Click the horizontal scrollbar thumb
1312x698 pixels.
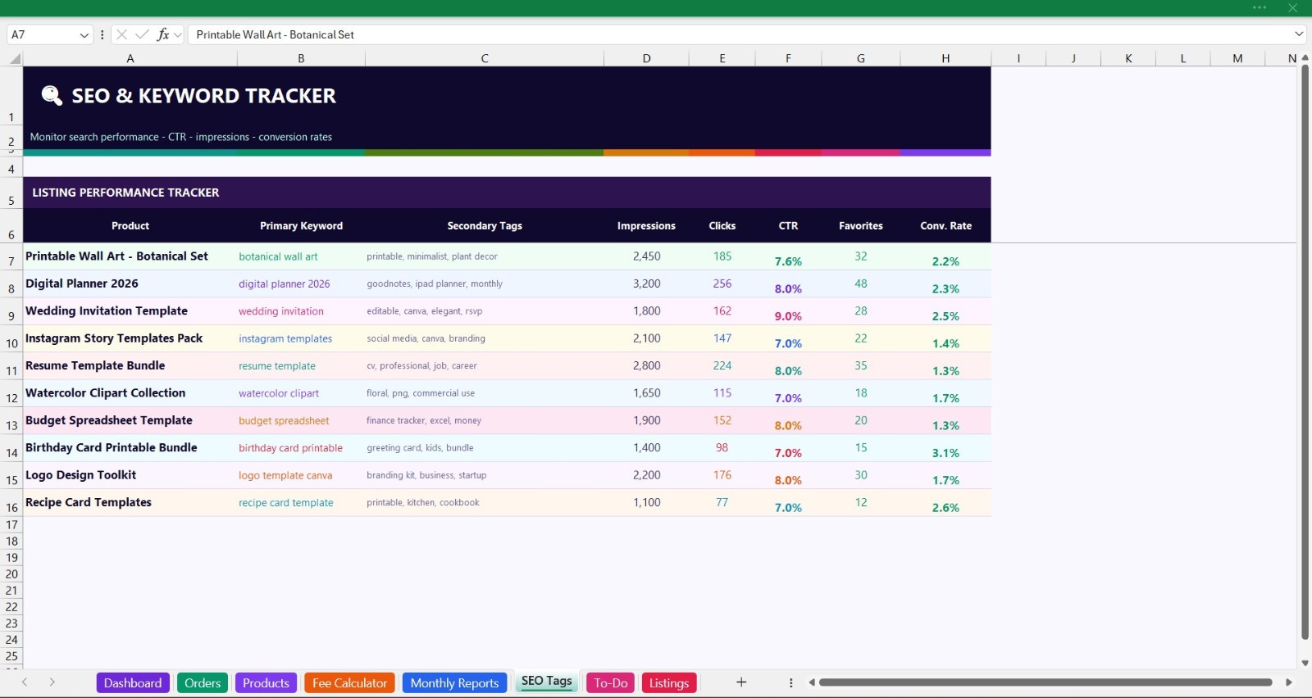tap(1045, 682)
